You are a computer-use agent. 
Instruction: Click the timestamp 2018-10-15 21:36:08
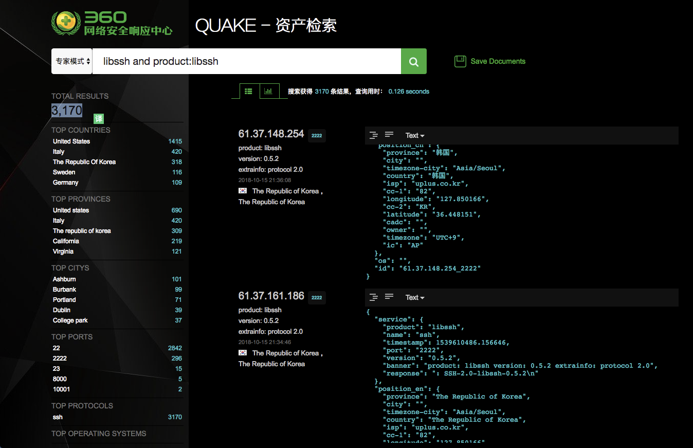coord(265,180)
